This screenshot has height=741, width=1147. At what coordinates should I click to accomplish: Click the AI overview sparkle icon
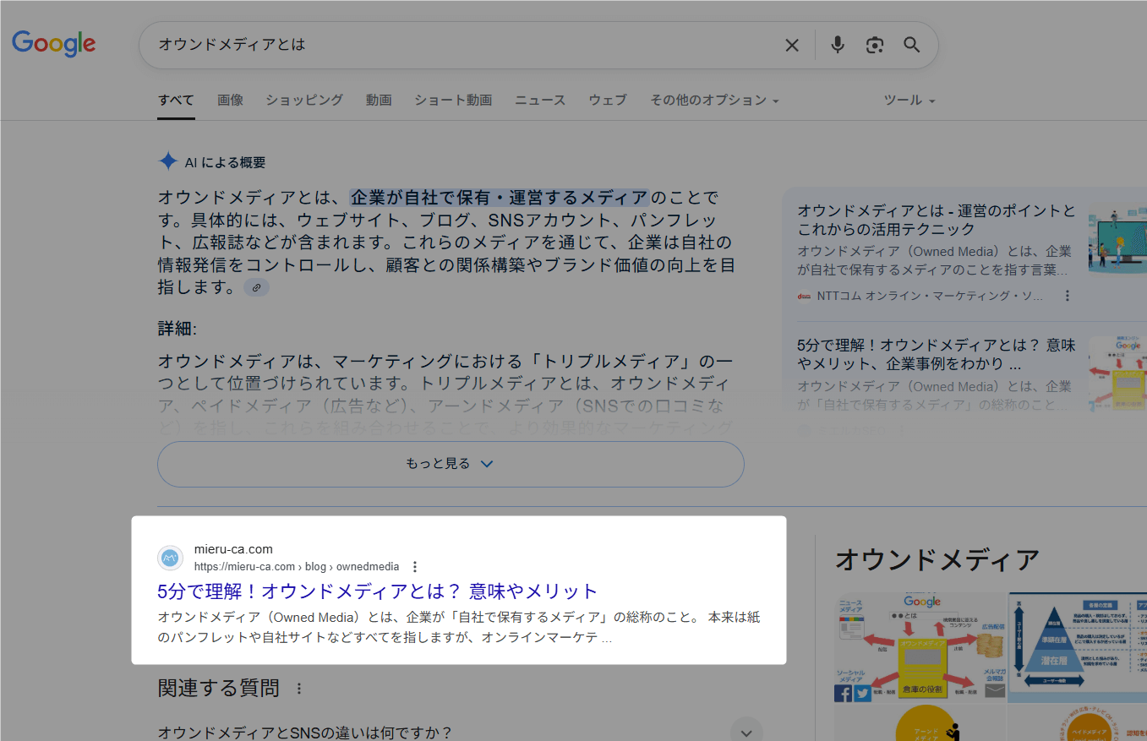(x=168, y=162)
